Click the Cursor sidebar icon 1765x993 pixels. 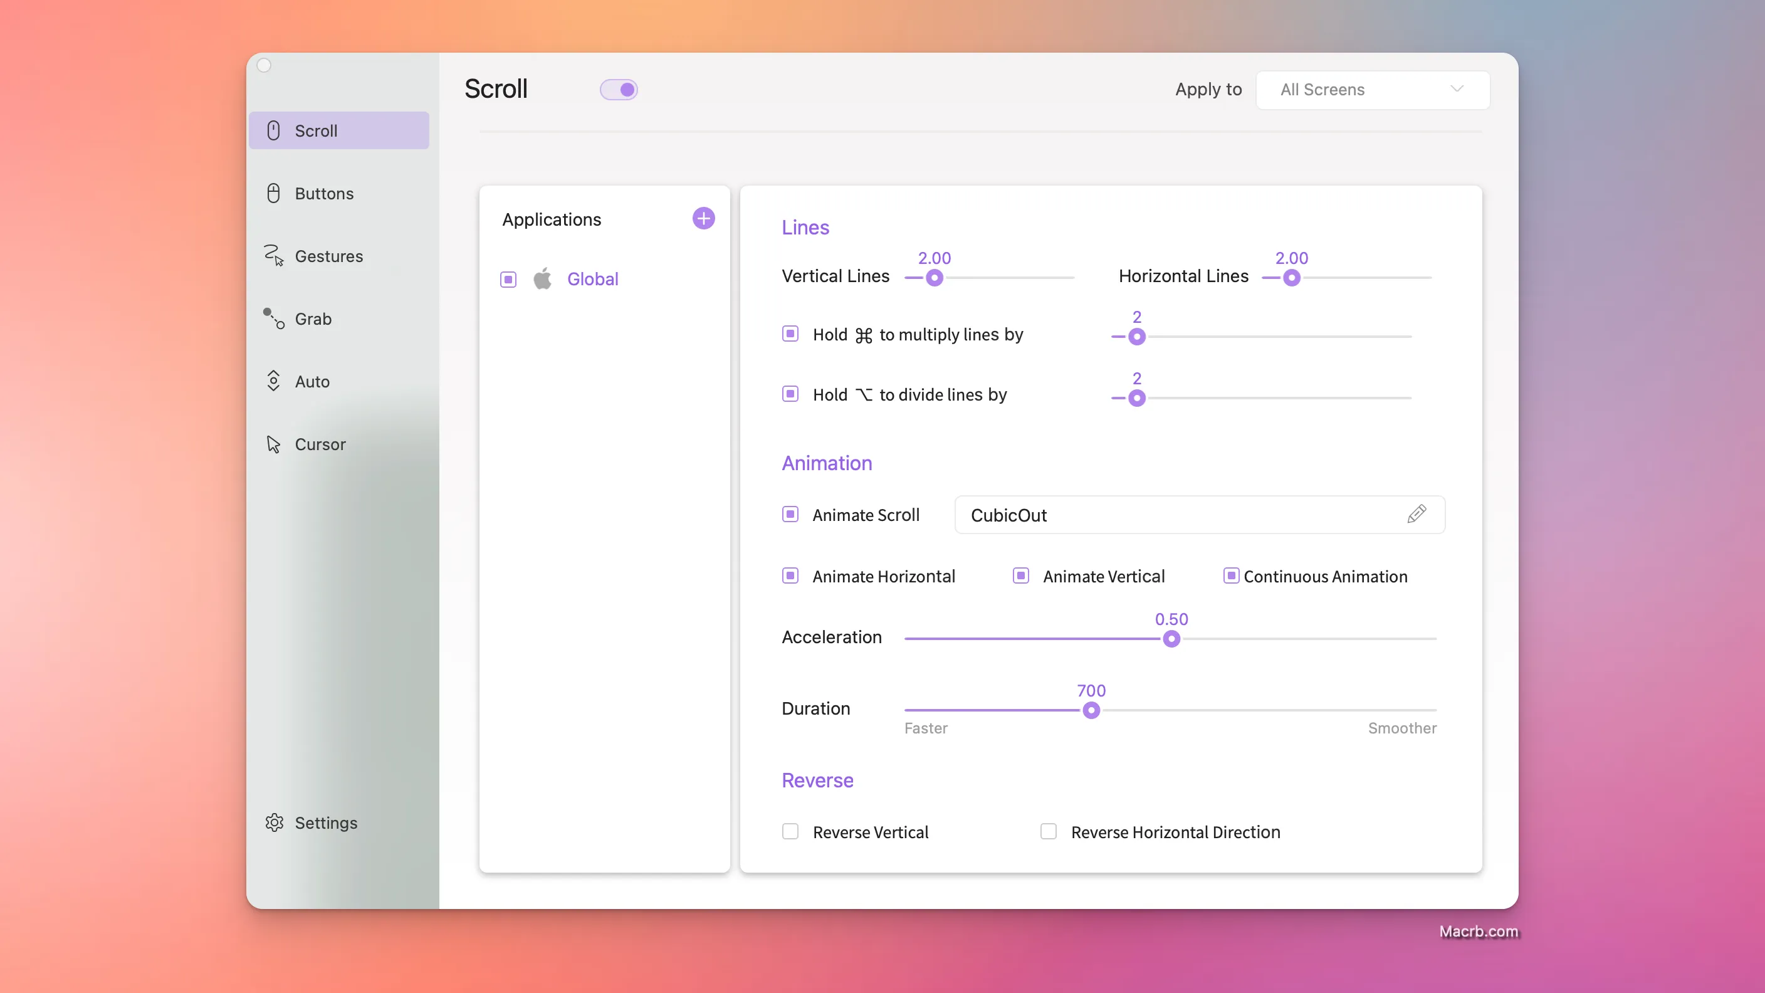coord(275,444)
